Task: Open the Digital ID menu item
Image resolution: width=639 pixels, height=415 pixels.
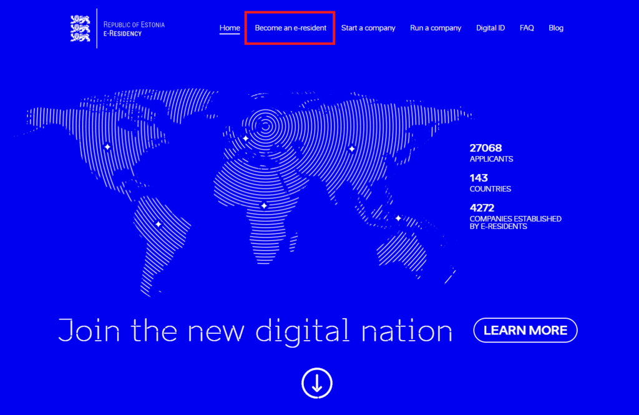Action: point(490,28)
